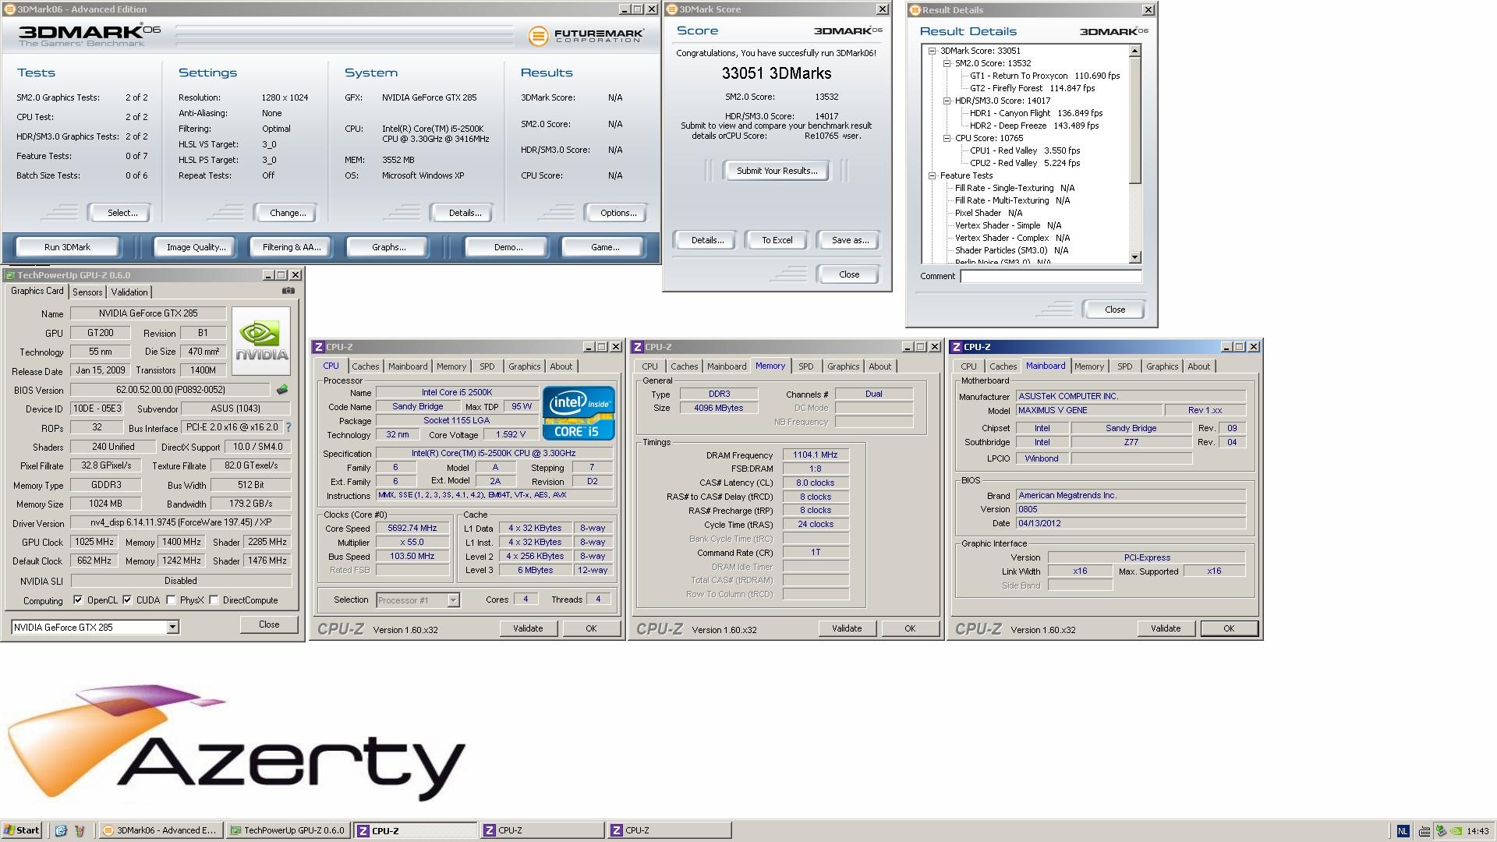
Task: Collapse the Feature Tests tree node
Action: [x=932, y=175]
